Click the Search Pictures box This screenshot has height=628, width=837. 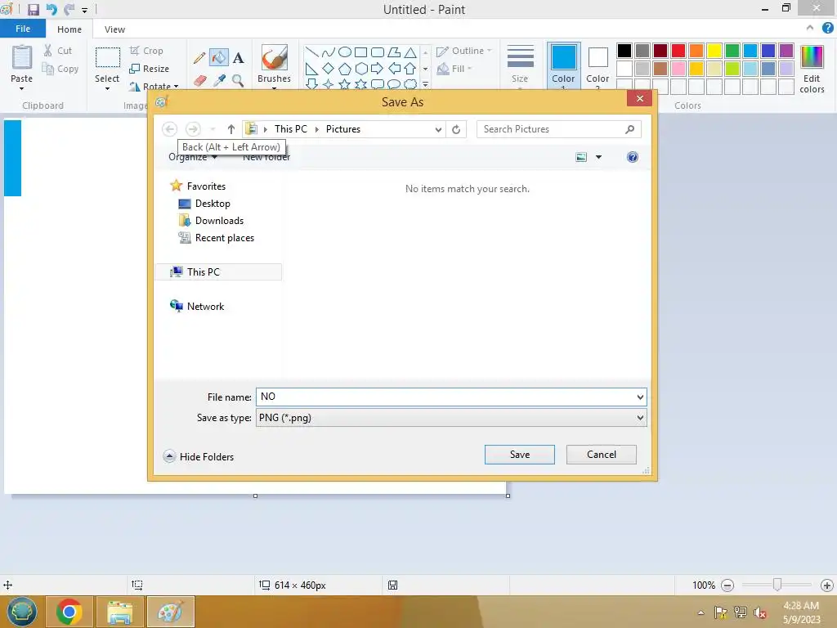pos(559,129)
